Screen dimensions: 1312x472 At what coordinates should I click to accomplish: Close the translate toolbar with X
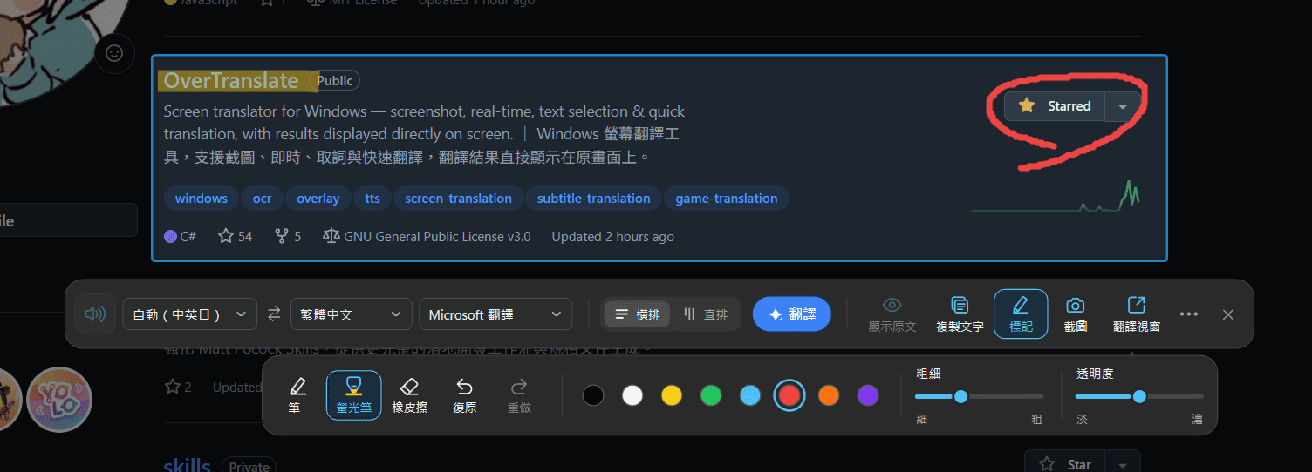point(1228,314)
